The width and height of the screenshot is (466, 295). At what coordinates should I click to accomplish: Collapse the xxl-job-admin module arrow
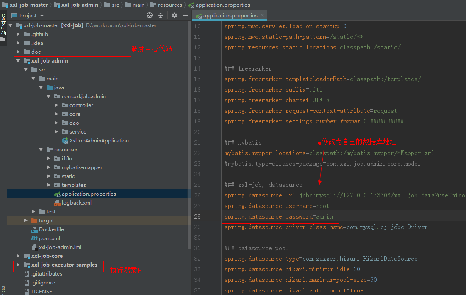(x=18, y=61)
